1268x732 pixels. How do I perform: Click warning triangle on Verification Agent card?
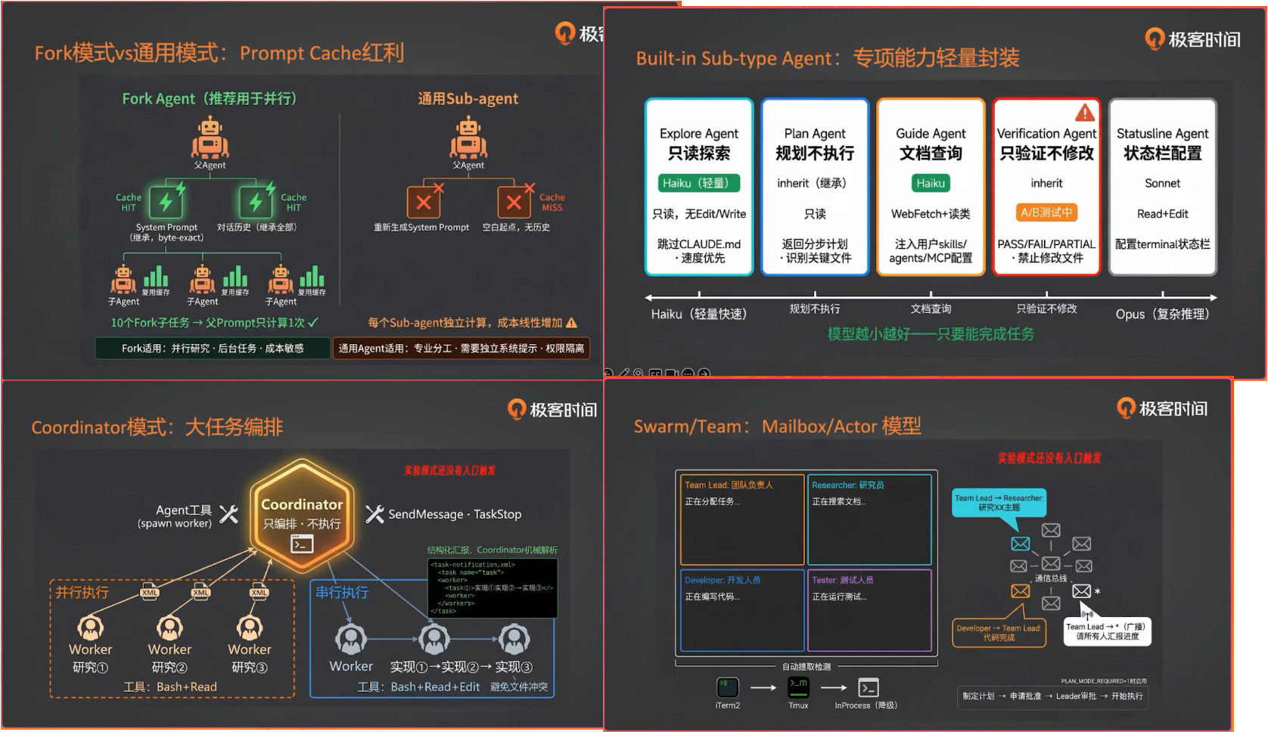point(1085,113)
